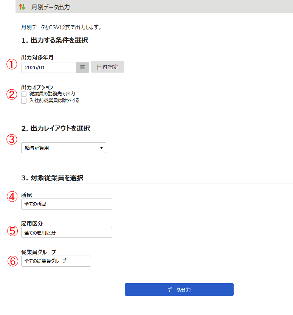Viewport: 293px width, 315px height.
Task: Open the 全ての雇用区分 selection field
Action: click(x=67, y=233)
